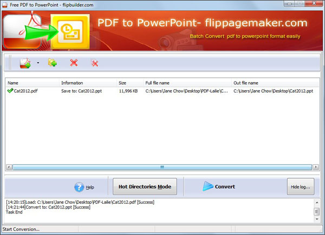The width and height of the screenshot is (325, 235).
Task: Click the Size column header
Action: [130, 83]
